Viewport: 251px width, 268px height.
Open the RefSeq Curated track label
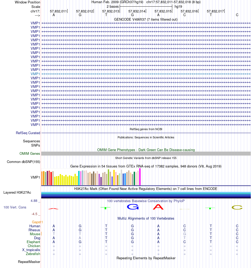click(28, 133)
